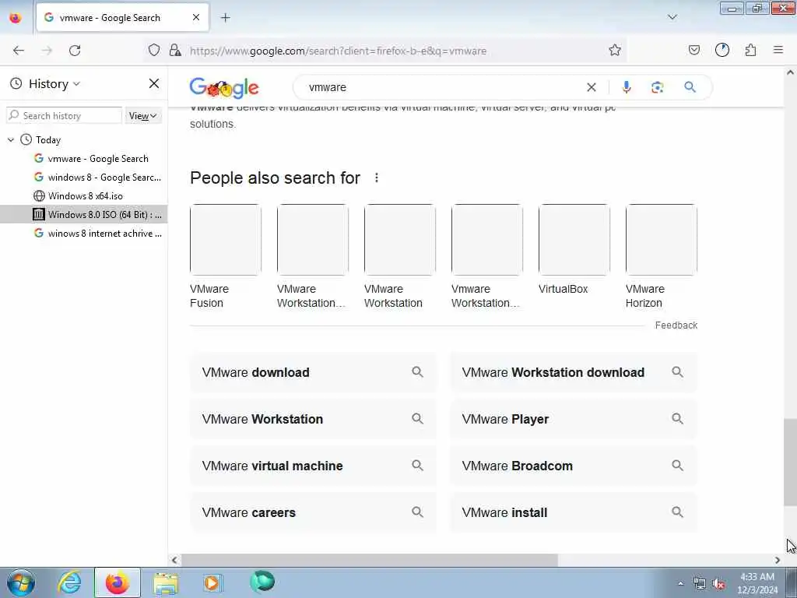Open the VMware Fusion thumbnail
797x598 pixels.
coord(225,240)
